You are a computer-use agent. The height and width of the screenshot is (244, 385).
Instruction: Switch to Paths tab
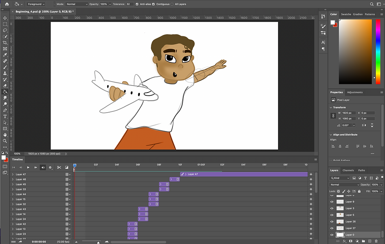(x=361, y=170)
